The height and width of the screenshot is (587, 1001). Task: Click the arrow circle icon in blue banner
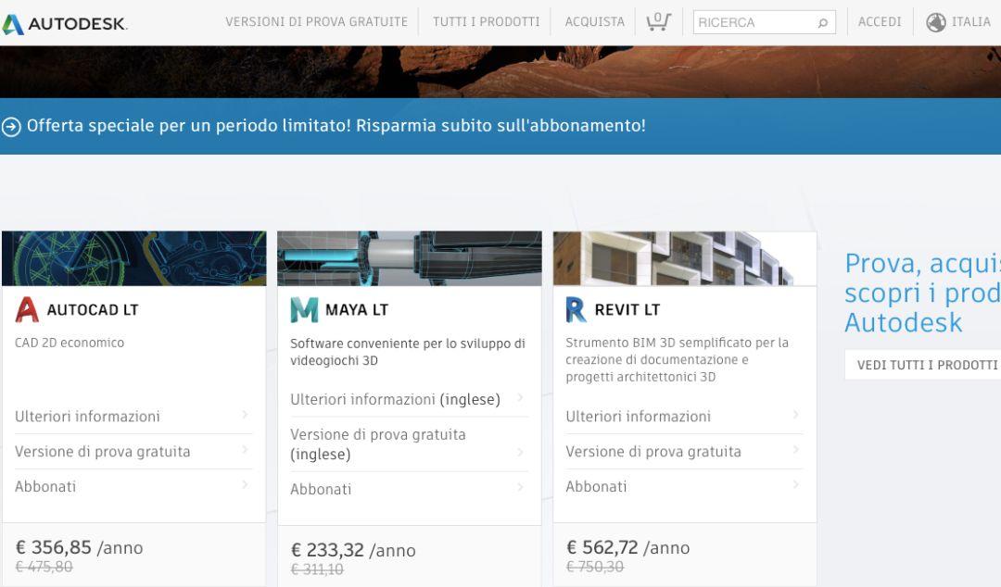[x=11, y=126]
